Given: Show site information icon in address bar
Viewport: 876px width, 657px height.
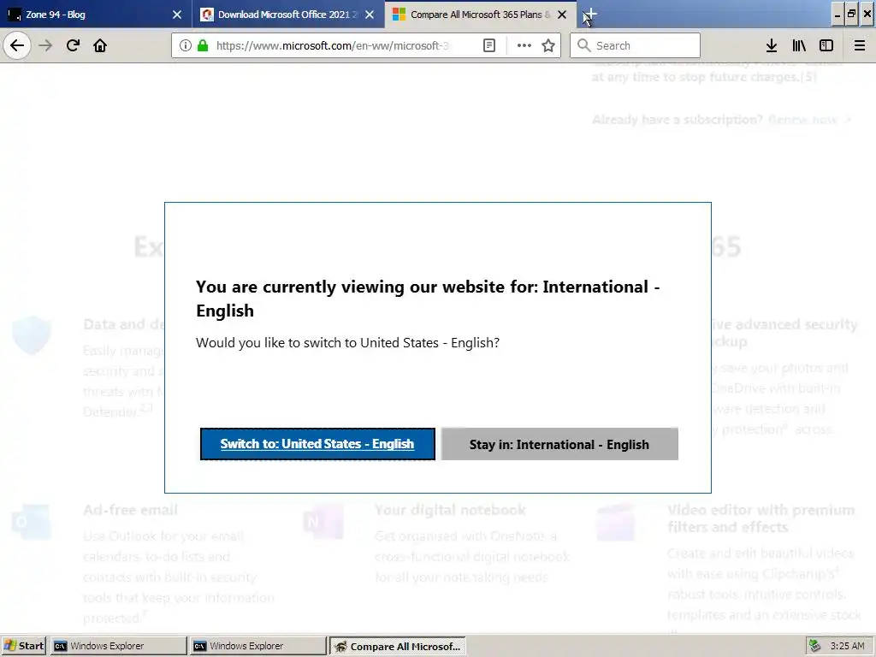Looking at the screenshot, I should [186, 45].
